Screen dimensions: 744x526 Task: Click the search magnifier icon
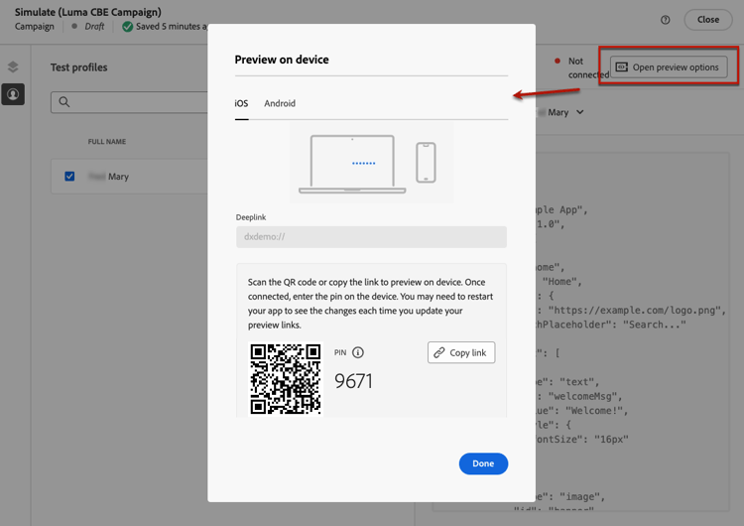(x=64, y=101)
